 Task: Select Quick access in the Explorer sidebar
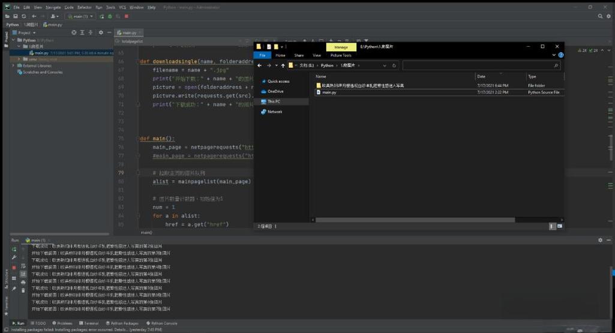pyautogui.click(x=275, y=81)
